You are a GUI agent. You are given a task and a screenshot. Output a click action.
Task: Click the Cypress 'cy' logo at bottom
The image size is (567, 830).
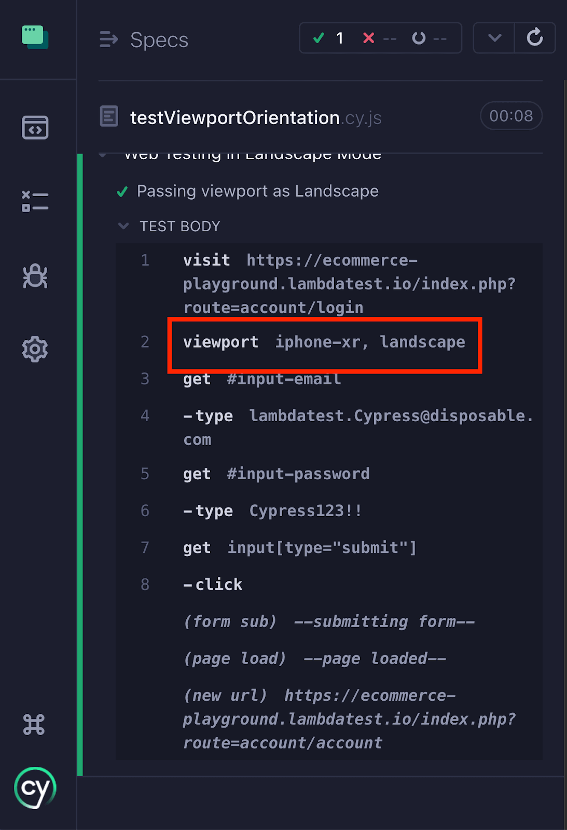35,788
